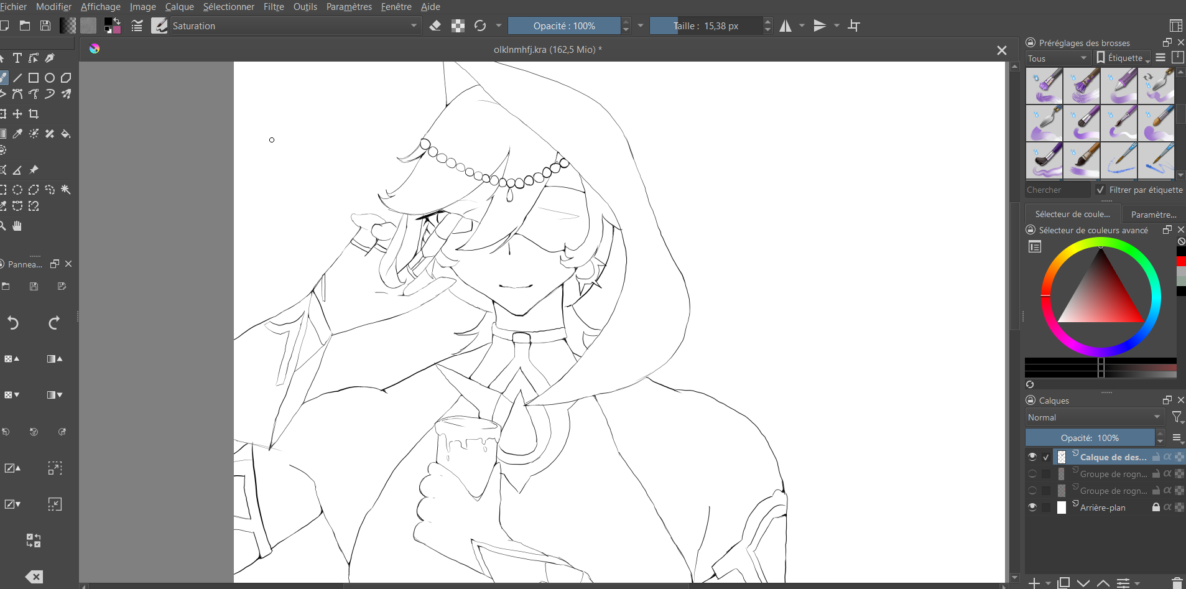Choose the Ellipse shape tool
Image resolution: width=1186 pixels, height=589 pixels.
click(50, 78)
